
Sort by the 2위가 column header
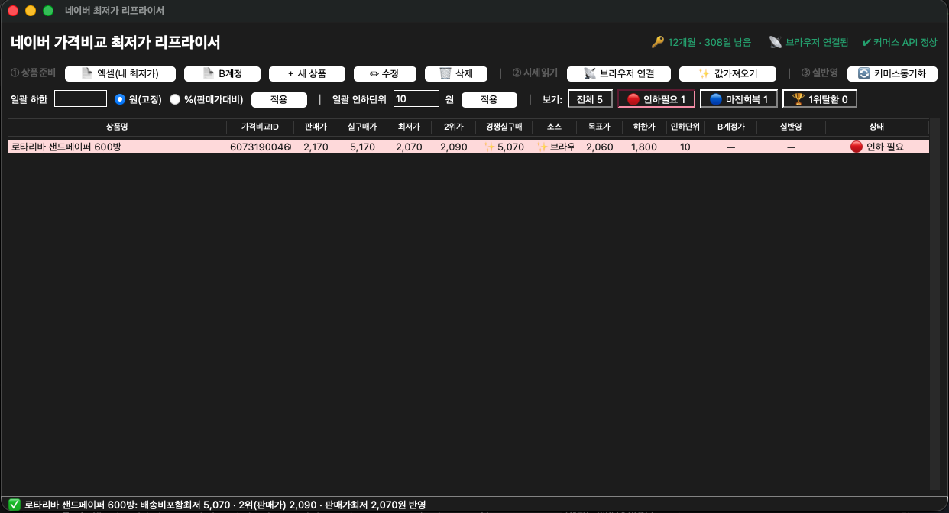click(x=453, y=127)
